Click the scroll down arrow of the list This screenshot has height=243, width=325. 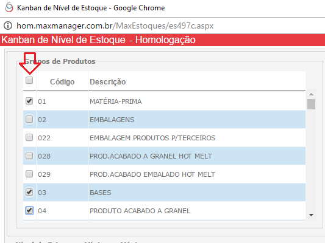pyautogui.click(x=311, y=215)
